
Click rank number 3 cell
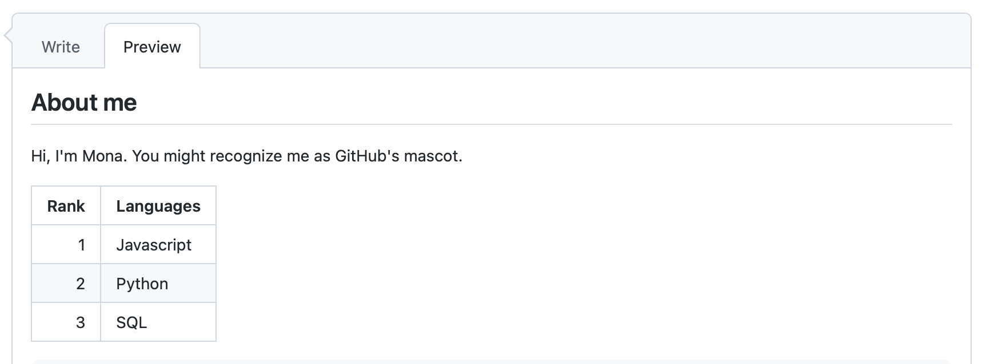click(81, 322)
